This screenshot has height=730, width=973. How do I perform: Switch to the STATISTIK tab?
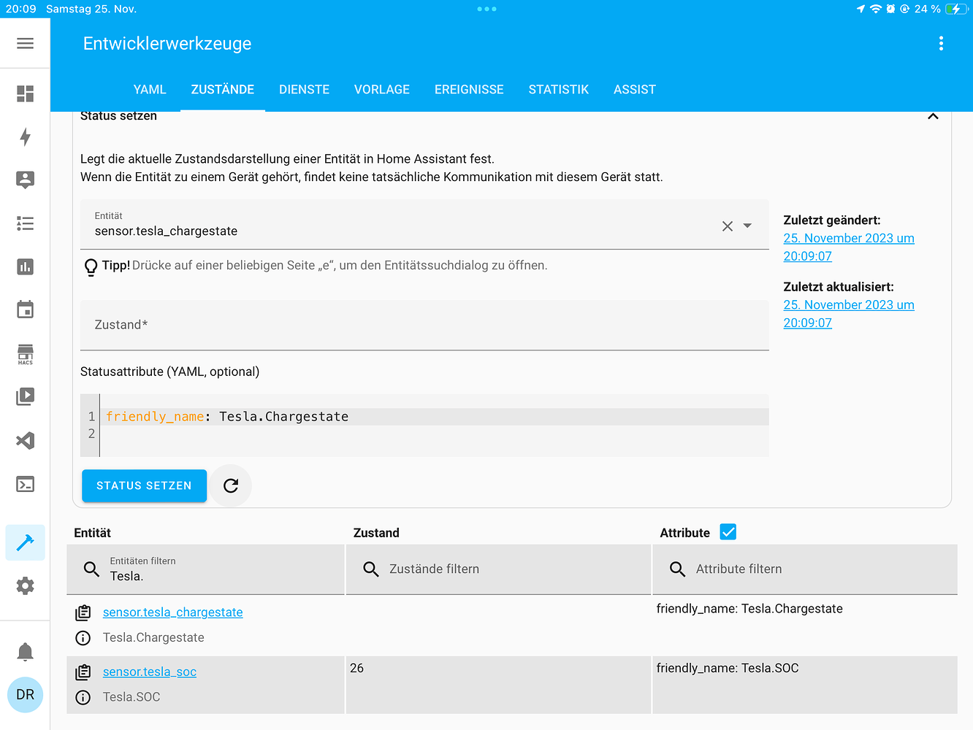(558, 89)
